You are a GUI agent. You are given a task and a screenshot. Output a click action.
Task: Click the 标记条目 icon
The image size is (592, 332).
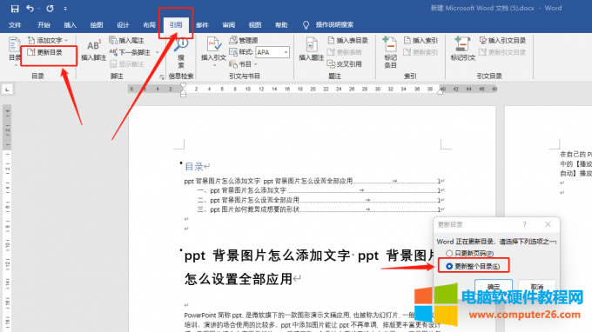390,44
